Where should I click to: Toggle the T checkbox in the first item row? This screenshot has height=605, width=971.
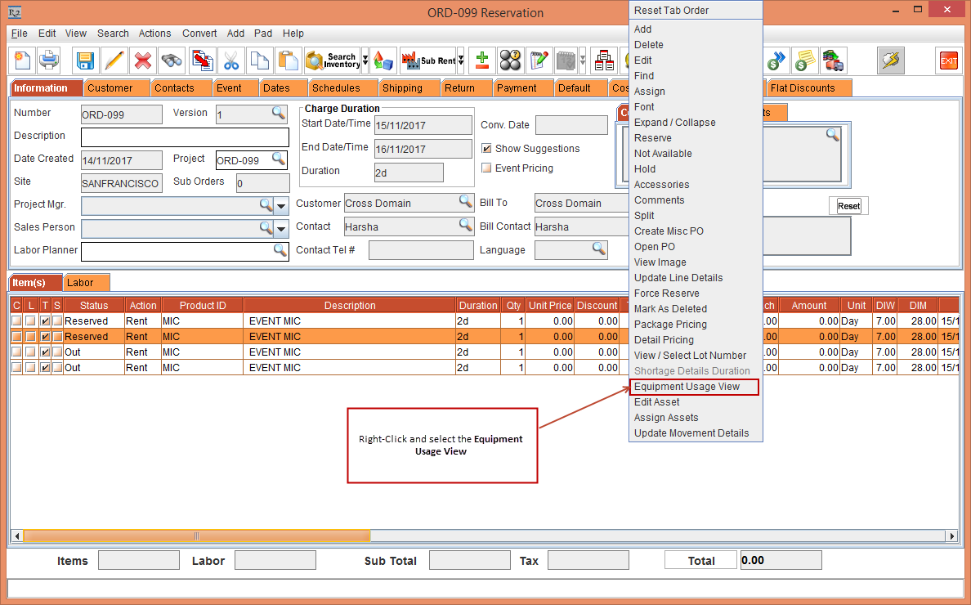point(45,321)
